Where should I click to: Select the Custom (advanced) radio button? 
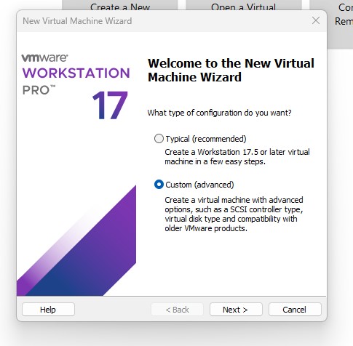click(159, 185)
